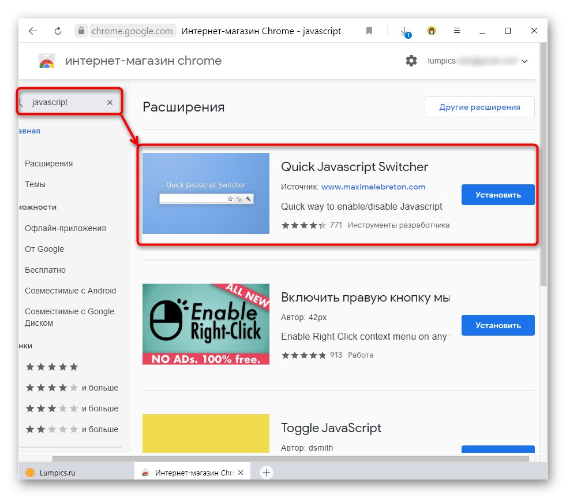
Task: Enable Совместимые с Android filter
Action: pos(70,291)
